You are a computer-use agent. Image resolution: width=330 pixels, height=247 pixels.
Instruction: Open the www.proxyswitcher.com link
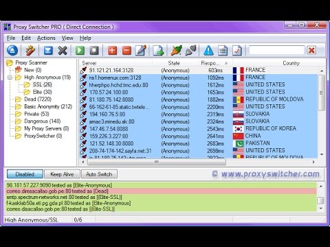266,174
